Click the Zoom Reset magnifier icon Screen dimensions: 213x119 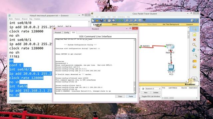131,20
